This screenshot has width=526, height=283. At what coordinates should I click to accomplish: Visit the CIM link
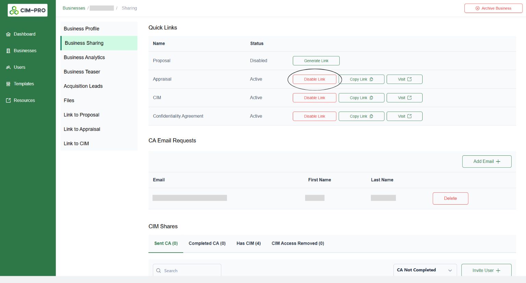click(x=404, y=98)
